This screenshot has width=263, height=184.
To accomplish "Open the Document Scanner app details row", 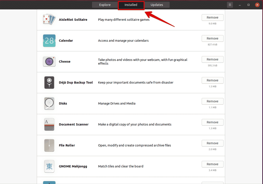I will point(128,124).
